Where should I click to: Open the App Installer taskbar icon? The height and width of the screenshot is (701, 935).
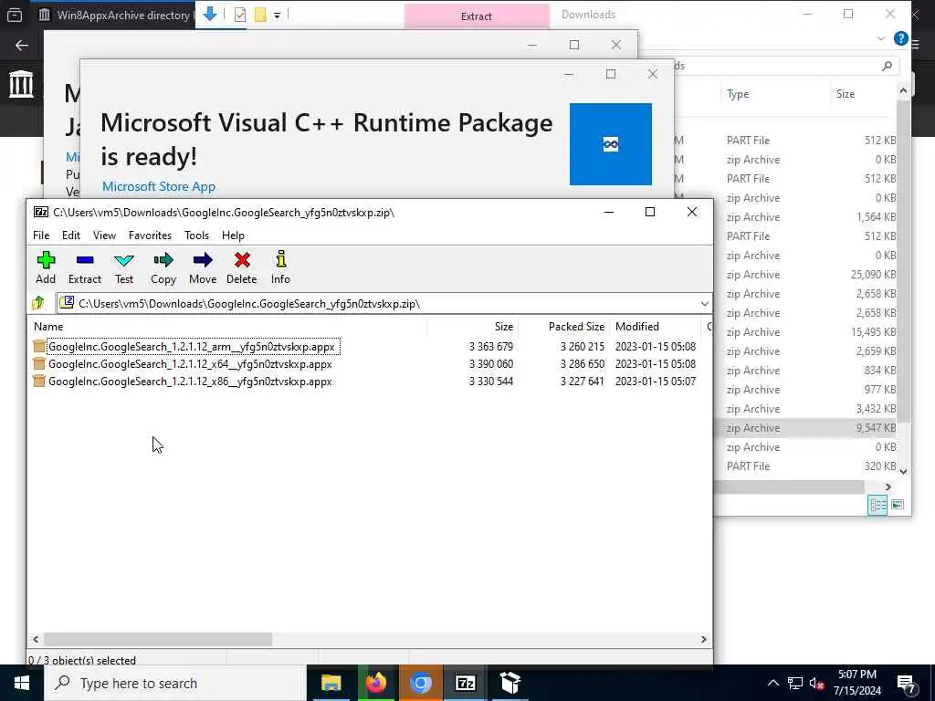pyautogui.click(x=510, y=683)
